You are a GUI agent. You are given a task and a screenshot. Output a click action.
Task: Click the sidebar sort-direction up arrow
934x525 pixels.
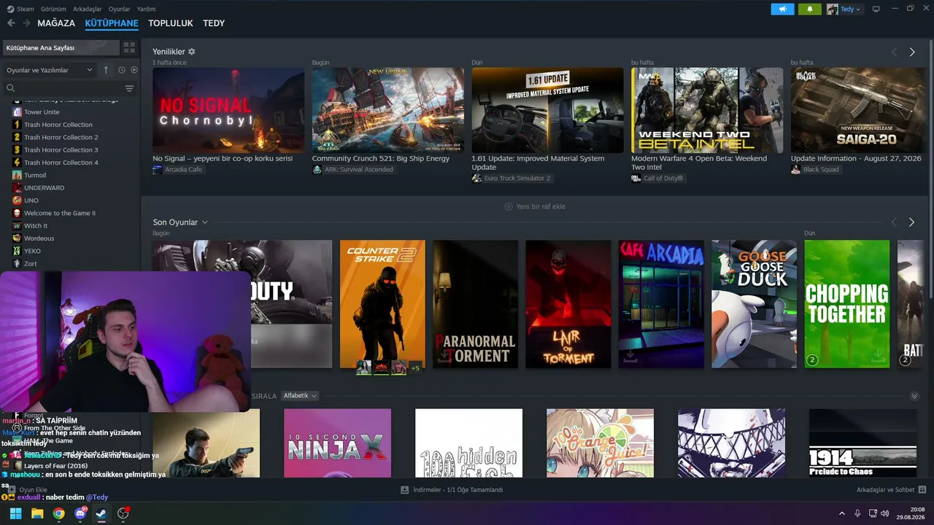click(106, 70)
